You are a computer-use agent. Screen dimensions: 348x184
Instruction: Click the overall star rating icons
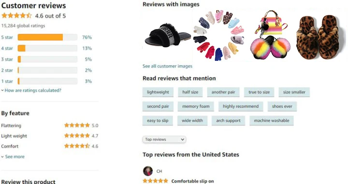point(16,16)
